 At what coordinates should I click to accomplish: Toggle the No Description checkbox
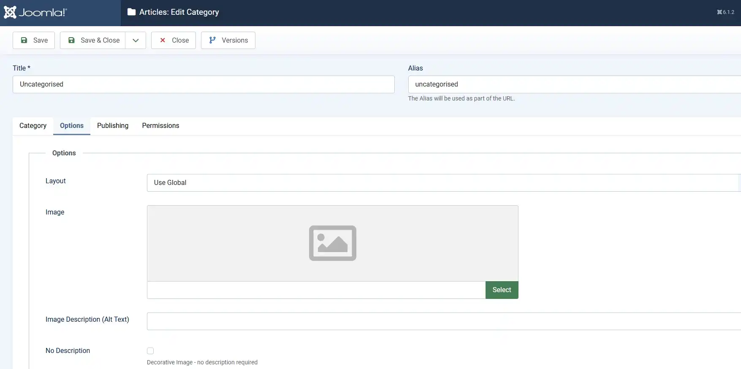pos(150,351)
